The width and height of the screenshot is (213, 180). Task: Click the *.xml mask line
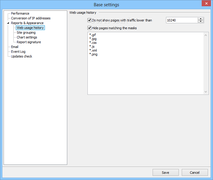tap(93, 50)
